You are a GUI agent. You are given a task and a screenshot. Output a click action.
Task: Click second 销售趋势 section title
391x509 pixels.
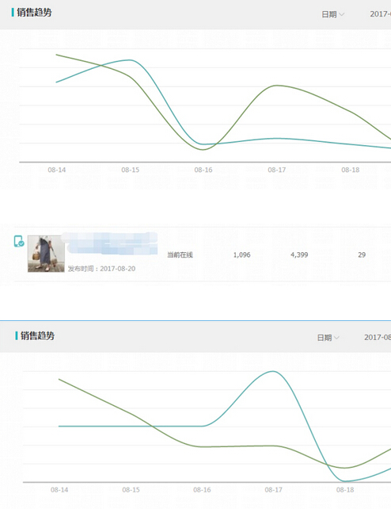(x=37, y=335)
